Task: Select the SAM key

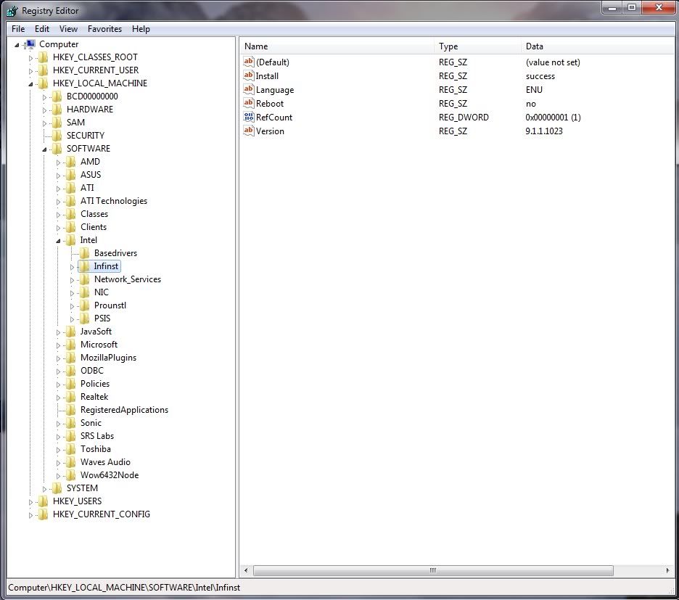Action: click(x=75, y=122)
